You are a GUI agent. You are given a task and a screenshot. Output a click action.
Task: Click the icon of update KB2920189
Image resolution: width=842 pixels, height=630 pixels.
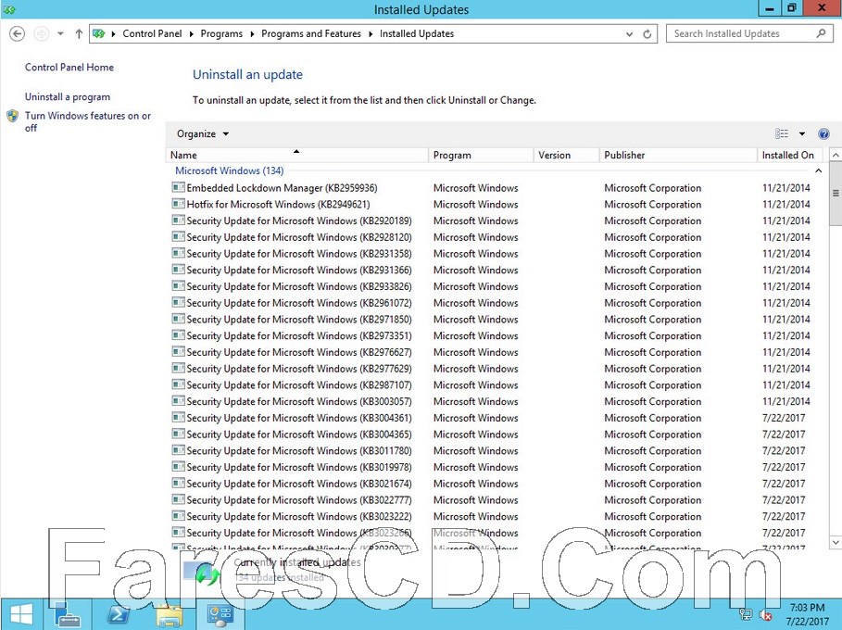click(178, 220)
